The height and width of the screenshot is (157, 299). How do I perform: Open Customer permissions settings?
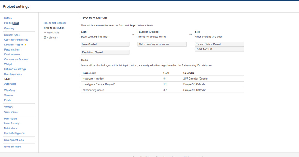point(16,40)
